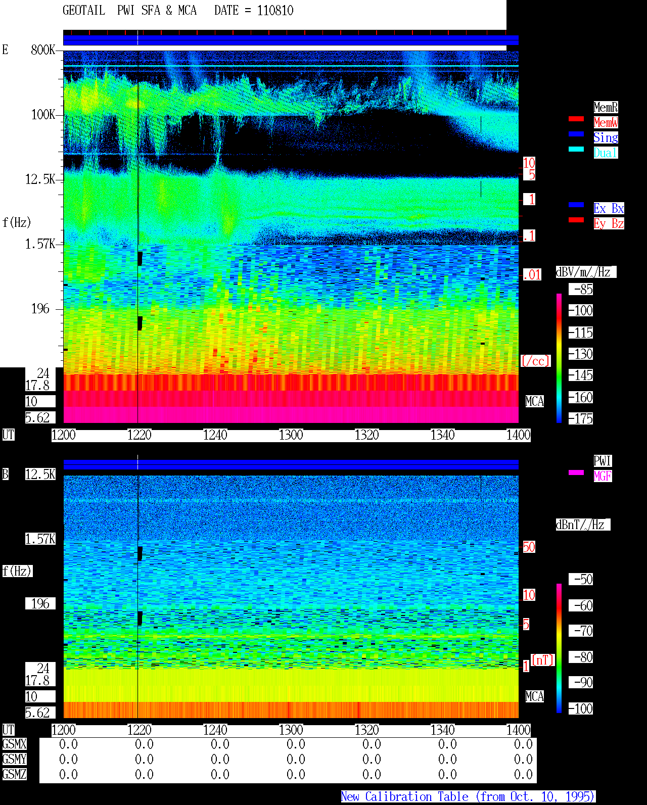The width and height of the screenshot is (647, 805).
Task: Click the New Calibration Table link
Action: coord(468,797)
